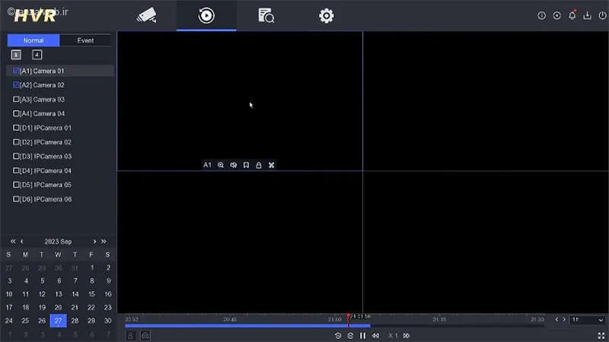Select September 1 in calendar
The image size is (609, 342).
92,268
